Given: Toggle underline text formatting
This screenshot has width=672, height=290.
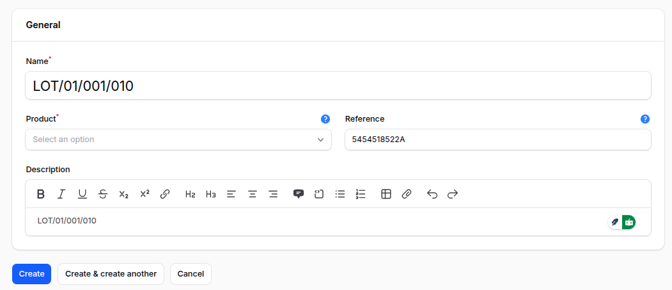Looking at the screenshot, I should click(82, 194).
